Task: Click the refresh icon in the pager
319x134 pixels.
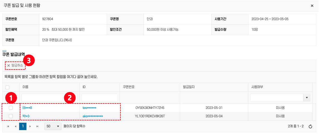Action: tap(310, 126)
